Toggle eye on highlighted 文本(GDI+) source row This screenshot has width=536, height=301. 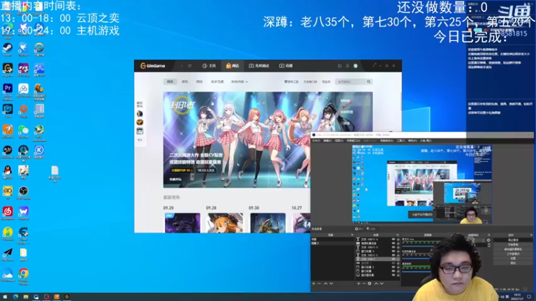tap(393, 259)
